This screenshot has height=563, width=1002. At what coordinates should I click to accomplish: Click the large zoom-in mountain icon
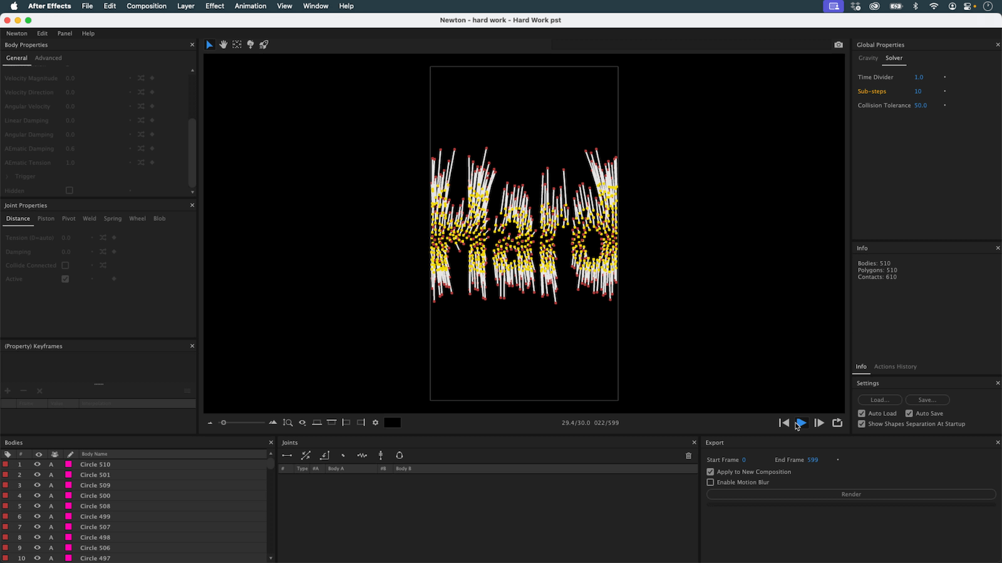click(273, 423)
